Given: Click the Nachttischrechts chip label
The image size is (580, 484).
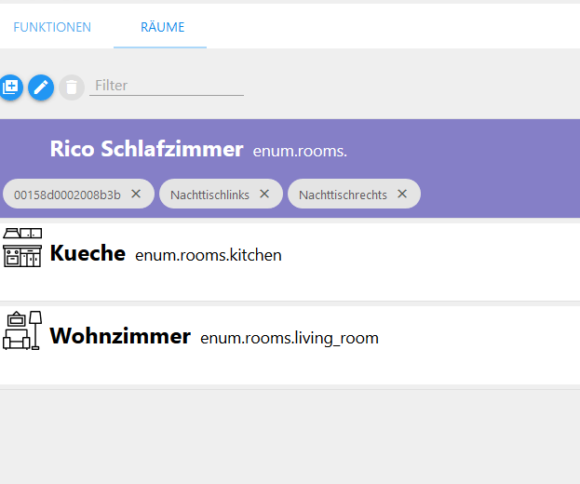Looking at the screenshot, I should click(343, 195).
